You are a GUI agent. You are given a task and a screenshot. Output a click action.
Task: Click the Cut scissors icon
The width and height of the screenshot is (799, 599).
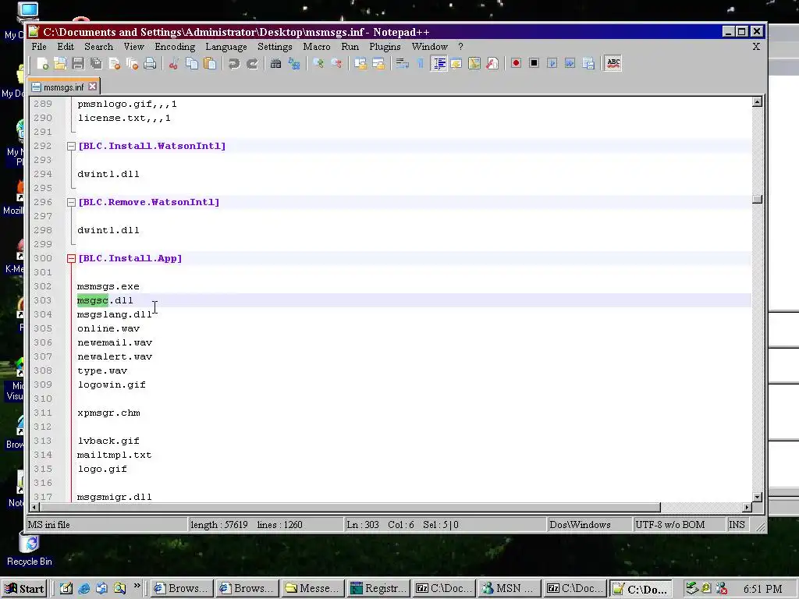point(174,64)
